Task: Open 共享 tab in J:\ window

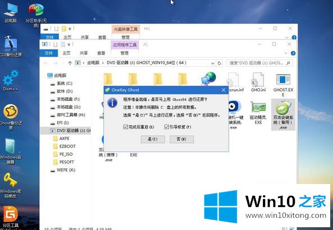Action: pos(84,53)
